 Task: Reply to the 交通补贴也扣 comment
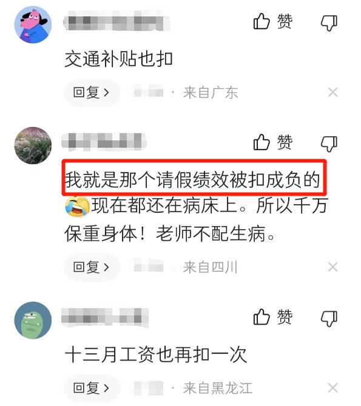tap(92, 92)
